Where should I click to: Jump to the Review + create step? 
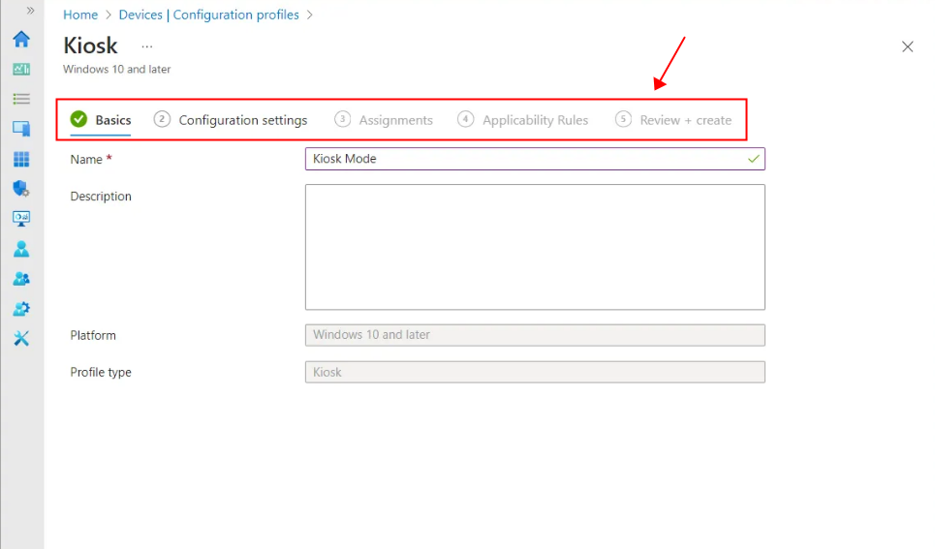[x=673, y=120]
